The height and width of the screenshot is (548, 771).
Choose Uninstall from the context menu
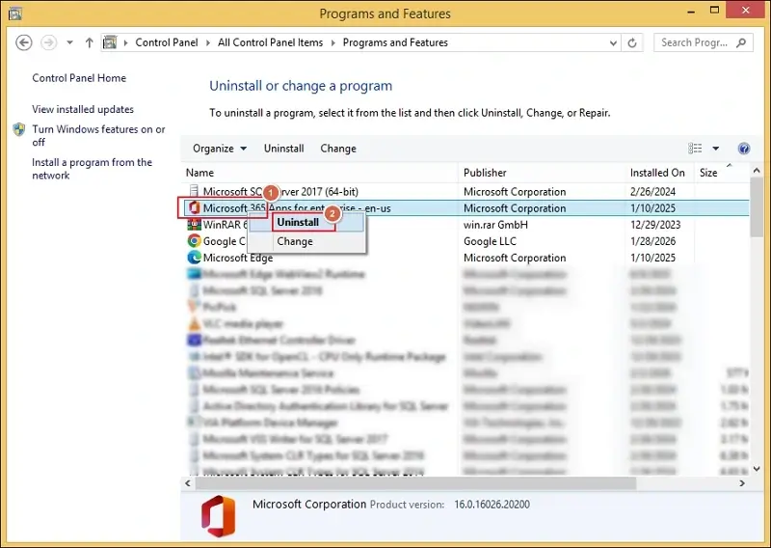(x=298, y=222)
